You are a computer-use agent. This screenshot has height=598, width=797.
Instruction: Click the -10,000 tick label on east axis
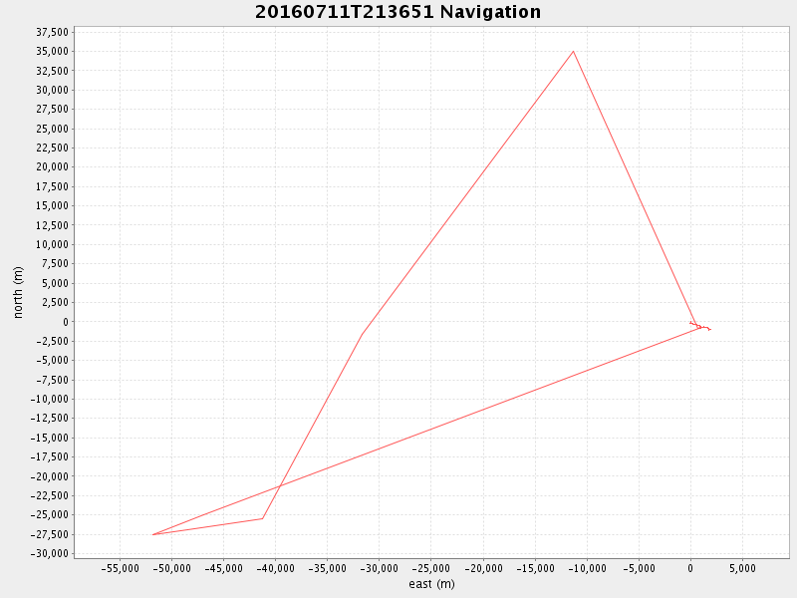(x=586, y=569)
